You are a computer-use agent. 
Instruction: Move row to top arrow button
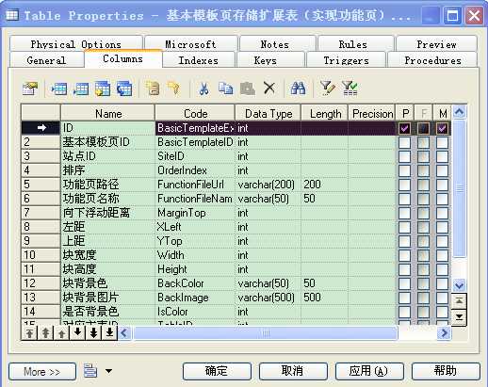pos(29,333)
